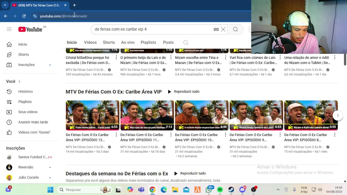The height and width of the screenshot is (195, 347).
Task: Open options for Yuri fica com ciúmes video
Action: pyautogui.click(x=280, y=57)
